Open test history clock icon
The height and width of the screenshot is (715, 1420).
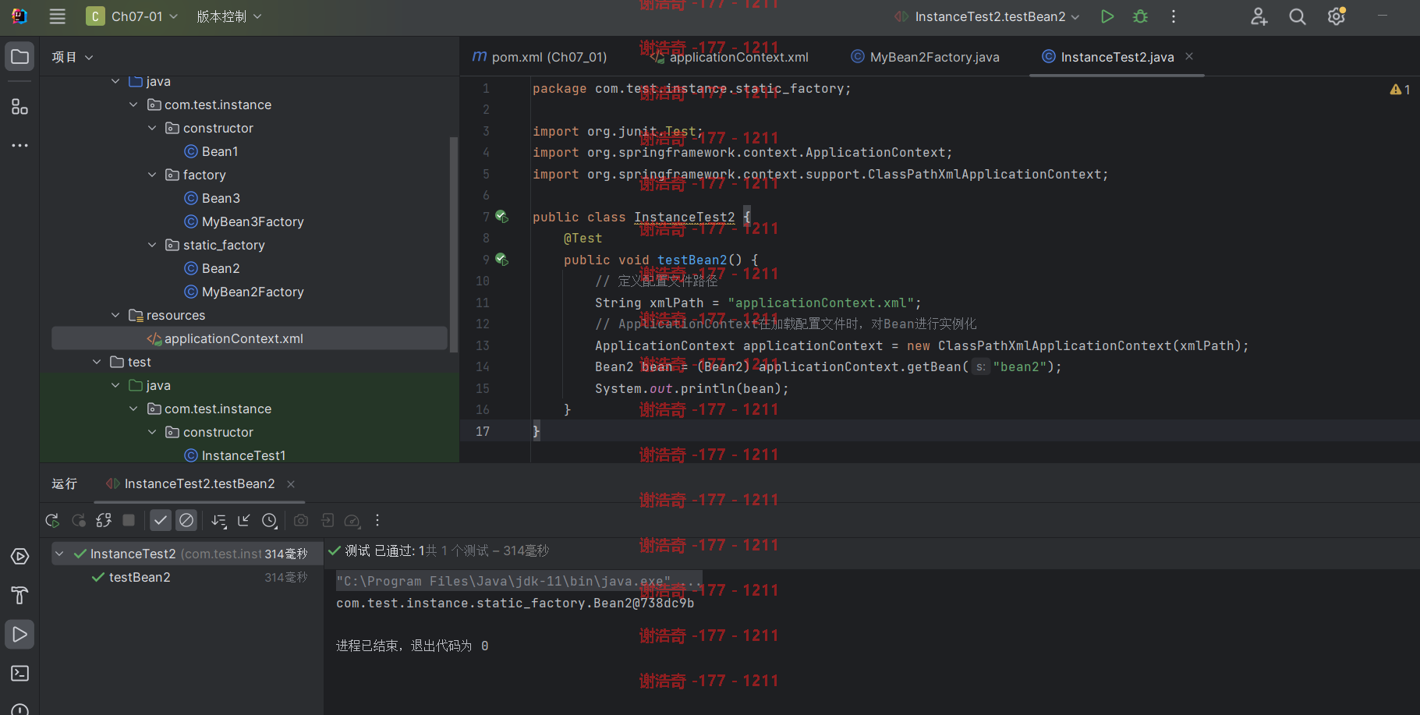pyautogui.click(x=270, y=520)
